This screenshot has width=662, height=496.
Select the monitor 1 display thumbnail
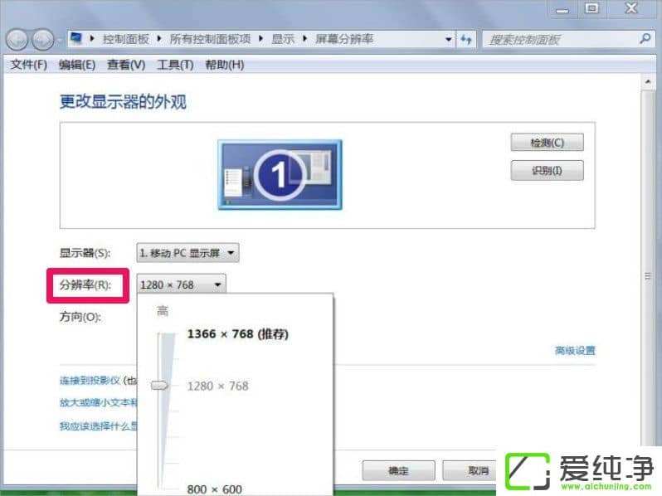(x=280, y=175)
